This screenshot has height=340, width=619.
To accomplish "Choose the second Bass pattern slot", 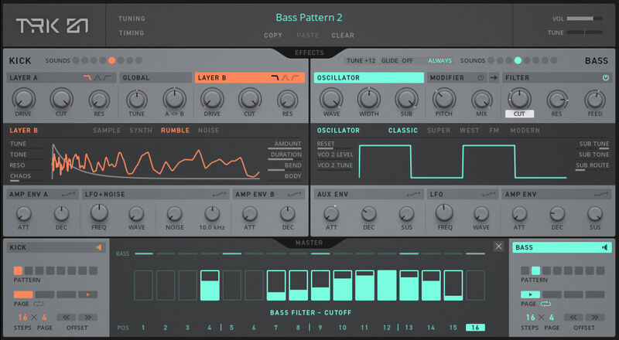I will click(535, 270).
